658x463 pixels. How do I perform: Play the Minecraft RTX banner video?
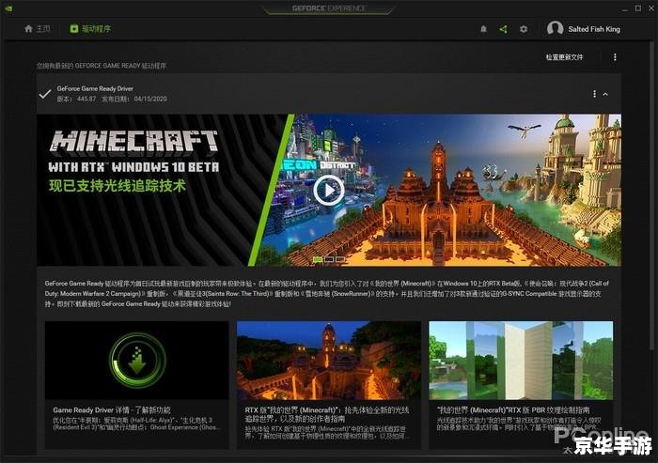tap(329, 191)
